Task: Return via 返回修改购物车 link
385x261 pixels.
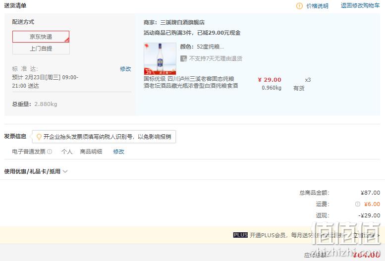Action: (x=360, y=5)
